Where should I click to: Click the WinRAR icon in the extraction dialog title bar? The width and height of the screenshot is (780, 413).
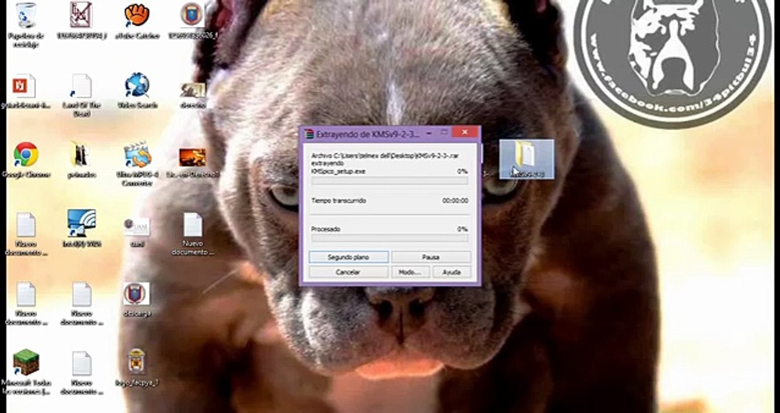coord(309,134)
